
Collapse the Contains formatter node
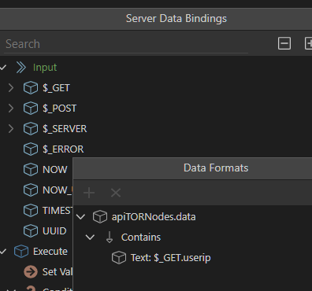tap(90, 238)
